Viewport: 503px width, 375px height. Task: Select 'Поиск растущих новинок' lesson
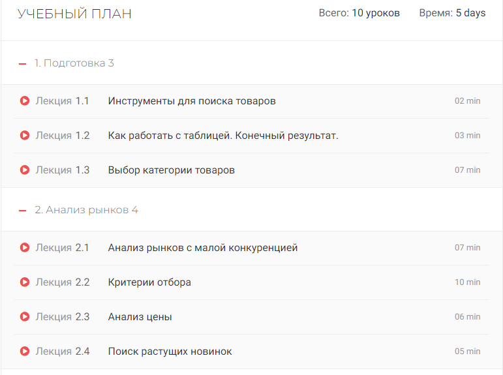(170, 352)
